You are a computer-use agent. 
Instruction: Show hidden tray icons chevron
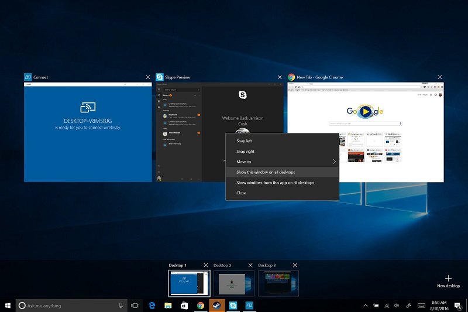coord(366,306)
